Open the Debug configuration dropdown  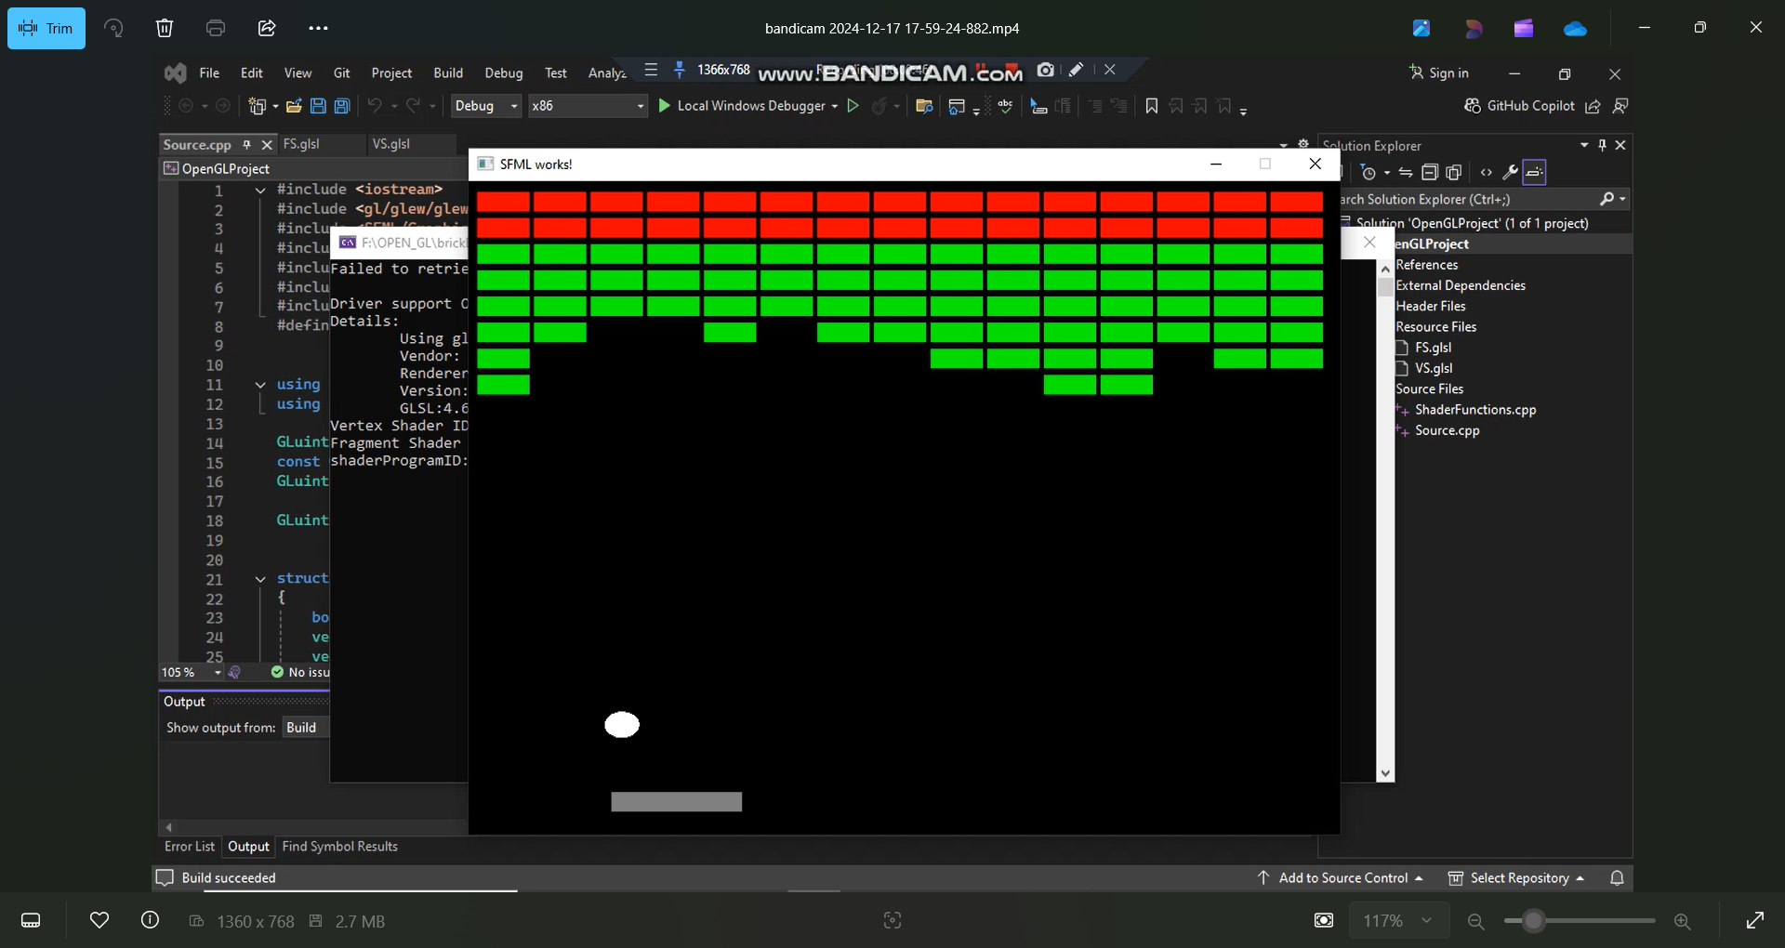pos(485,106)
